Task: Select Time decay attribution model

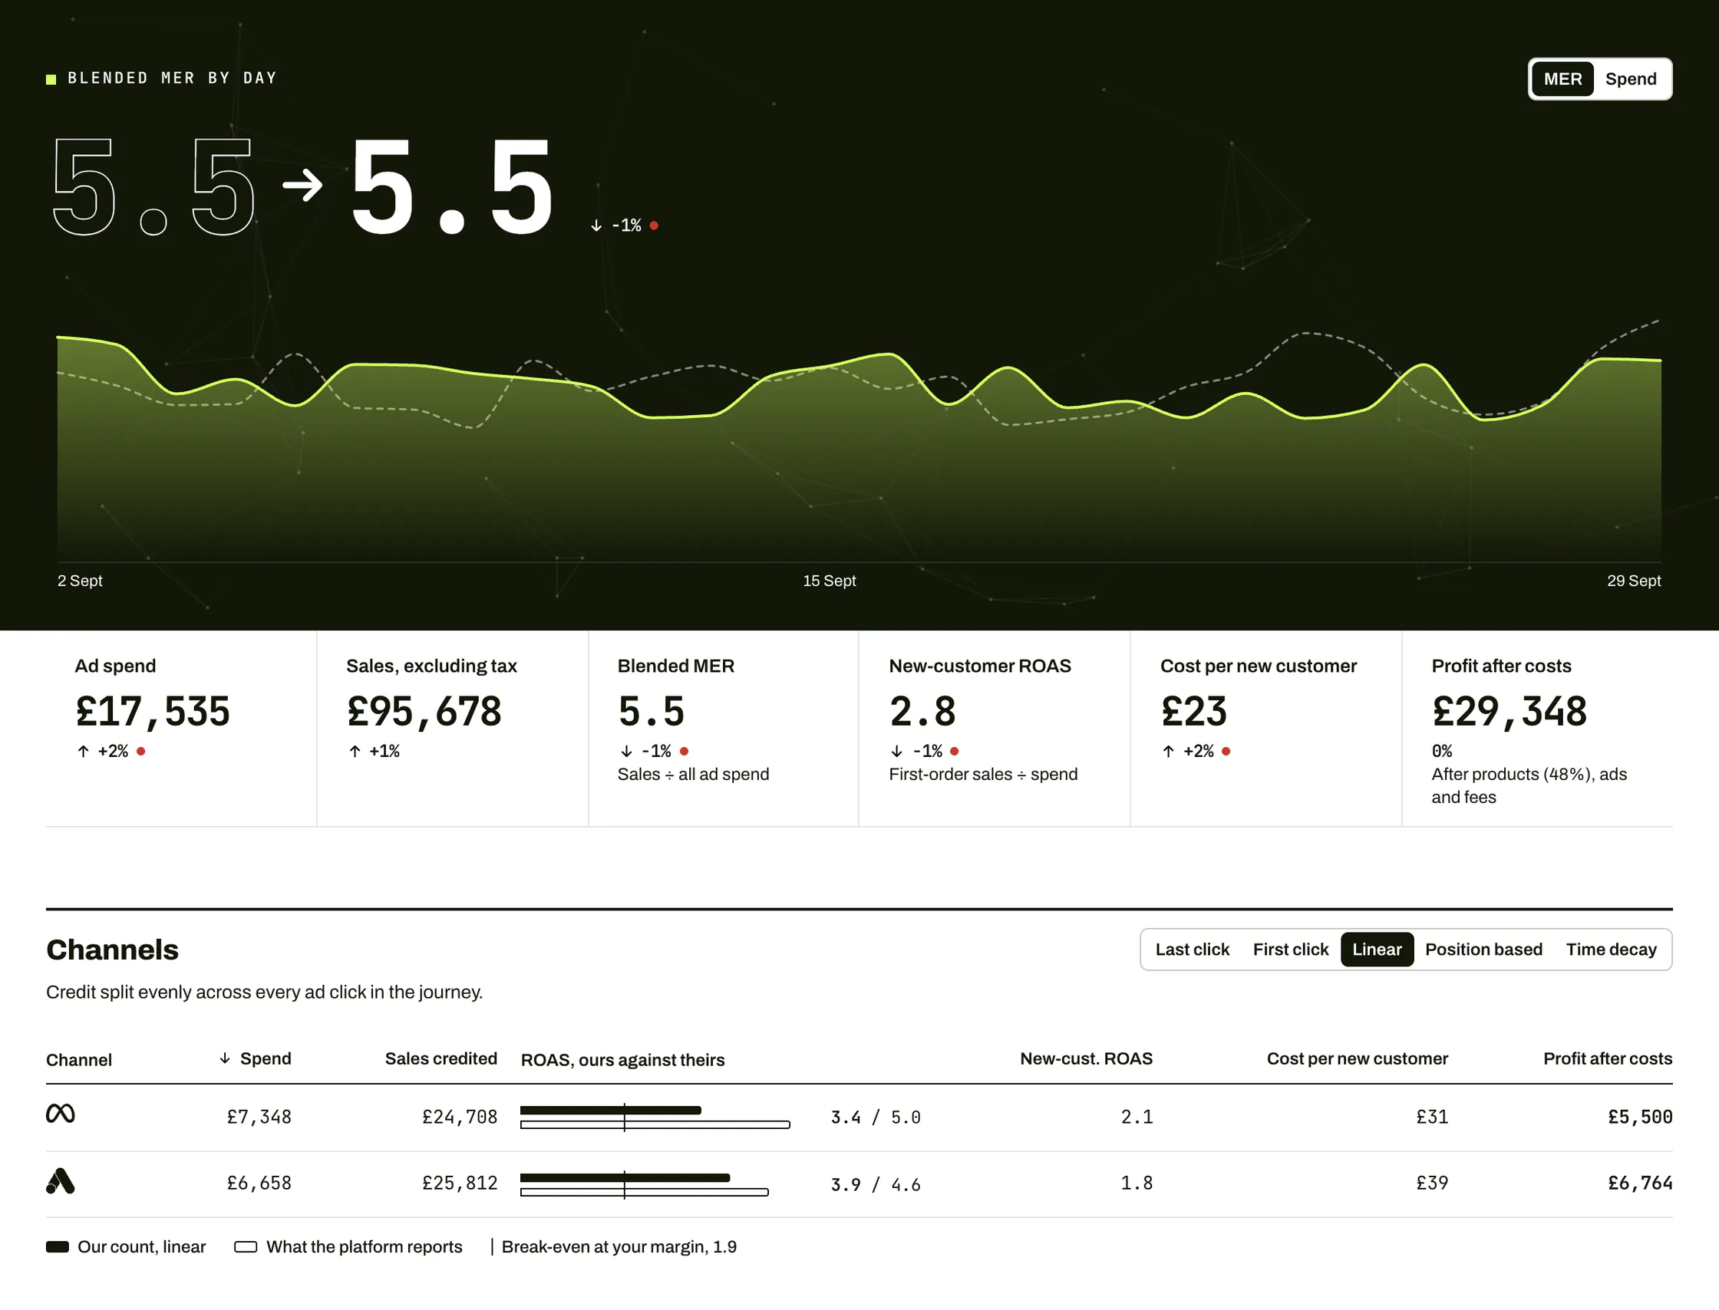Action: (x=1611, y=949)
